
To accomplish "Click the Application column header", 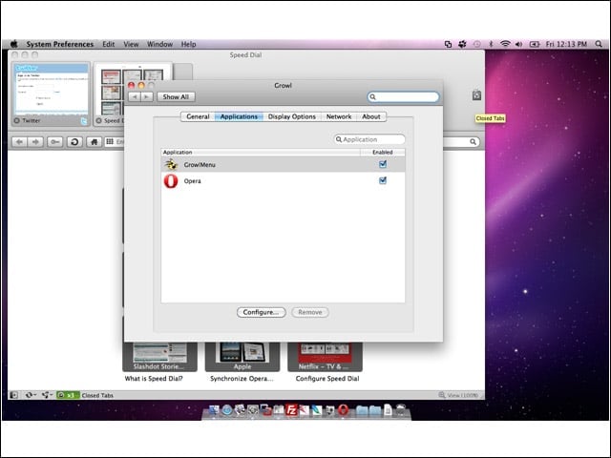I will [261, 152].
